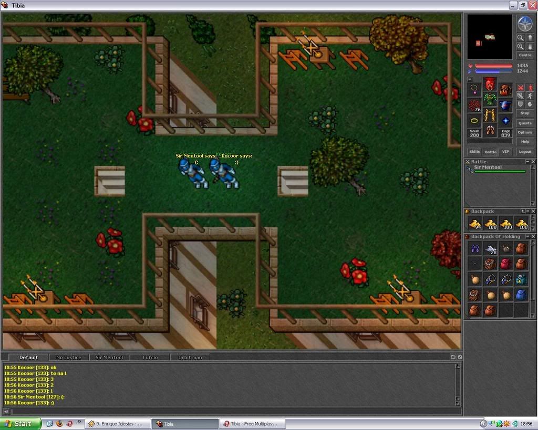Viewport: 538px width, 430px height.
Task: Enable offensive fighting mode crossed swords
Action: [521, 88]
